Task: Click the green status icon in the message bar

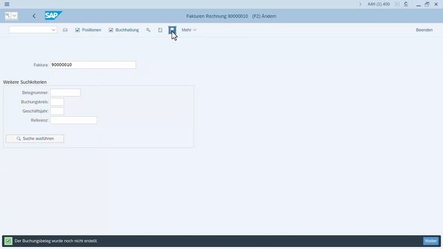Action: click(x=8, y=241)
